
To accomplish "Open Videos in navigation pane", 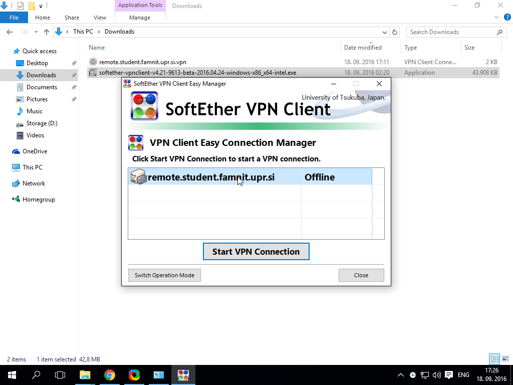I will [35, 135].
